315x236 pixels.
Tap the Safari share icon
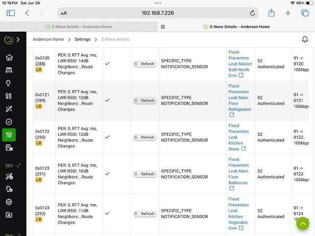(x=271, y=13)
